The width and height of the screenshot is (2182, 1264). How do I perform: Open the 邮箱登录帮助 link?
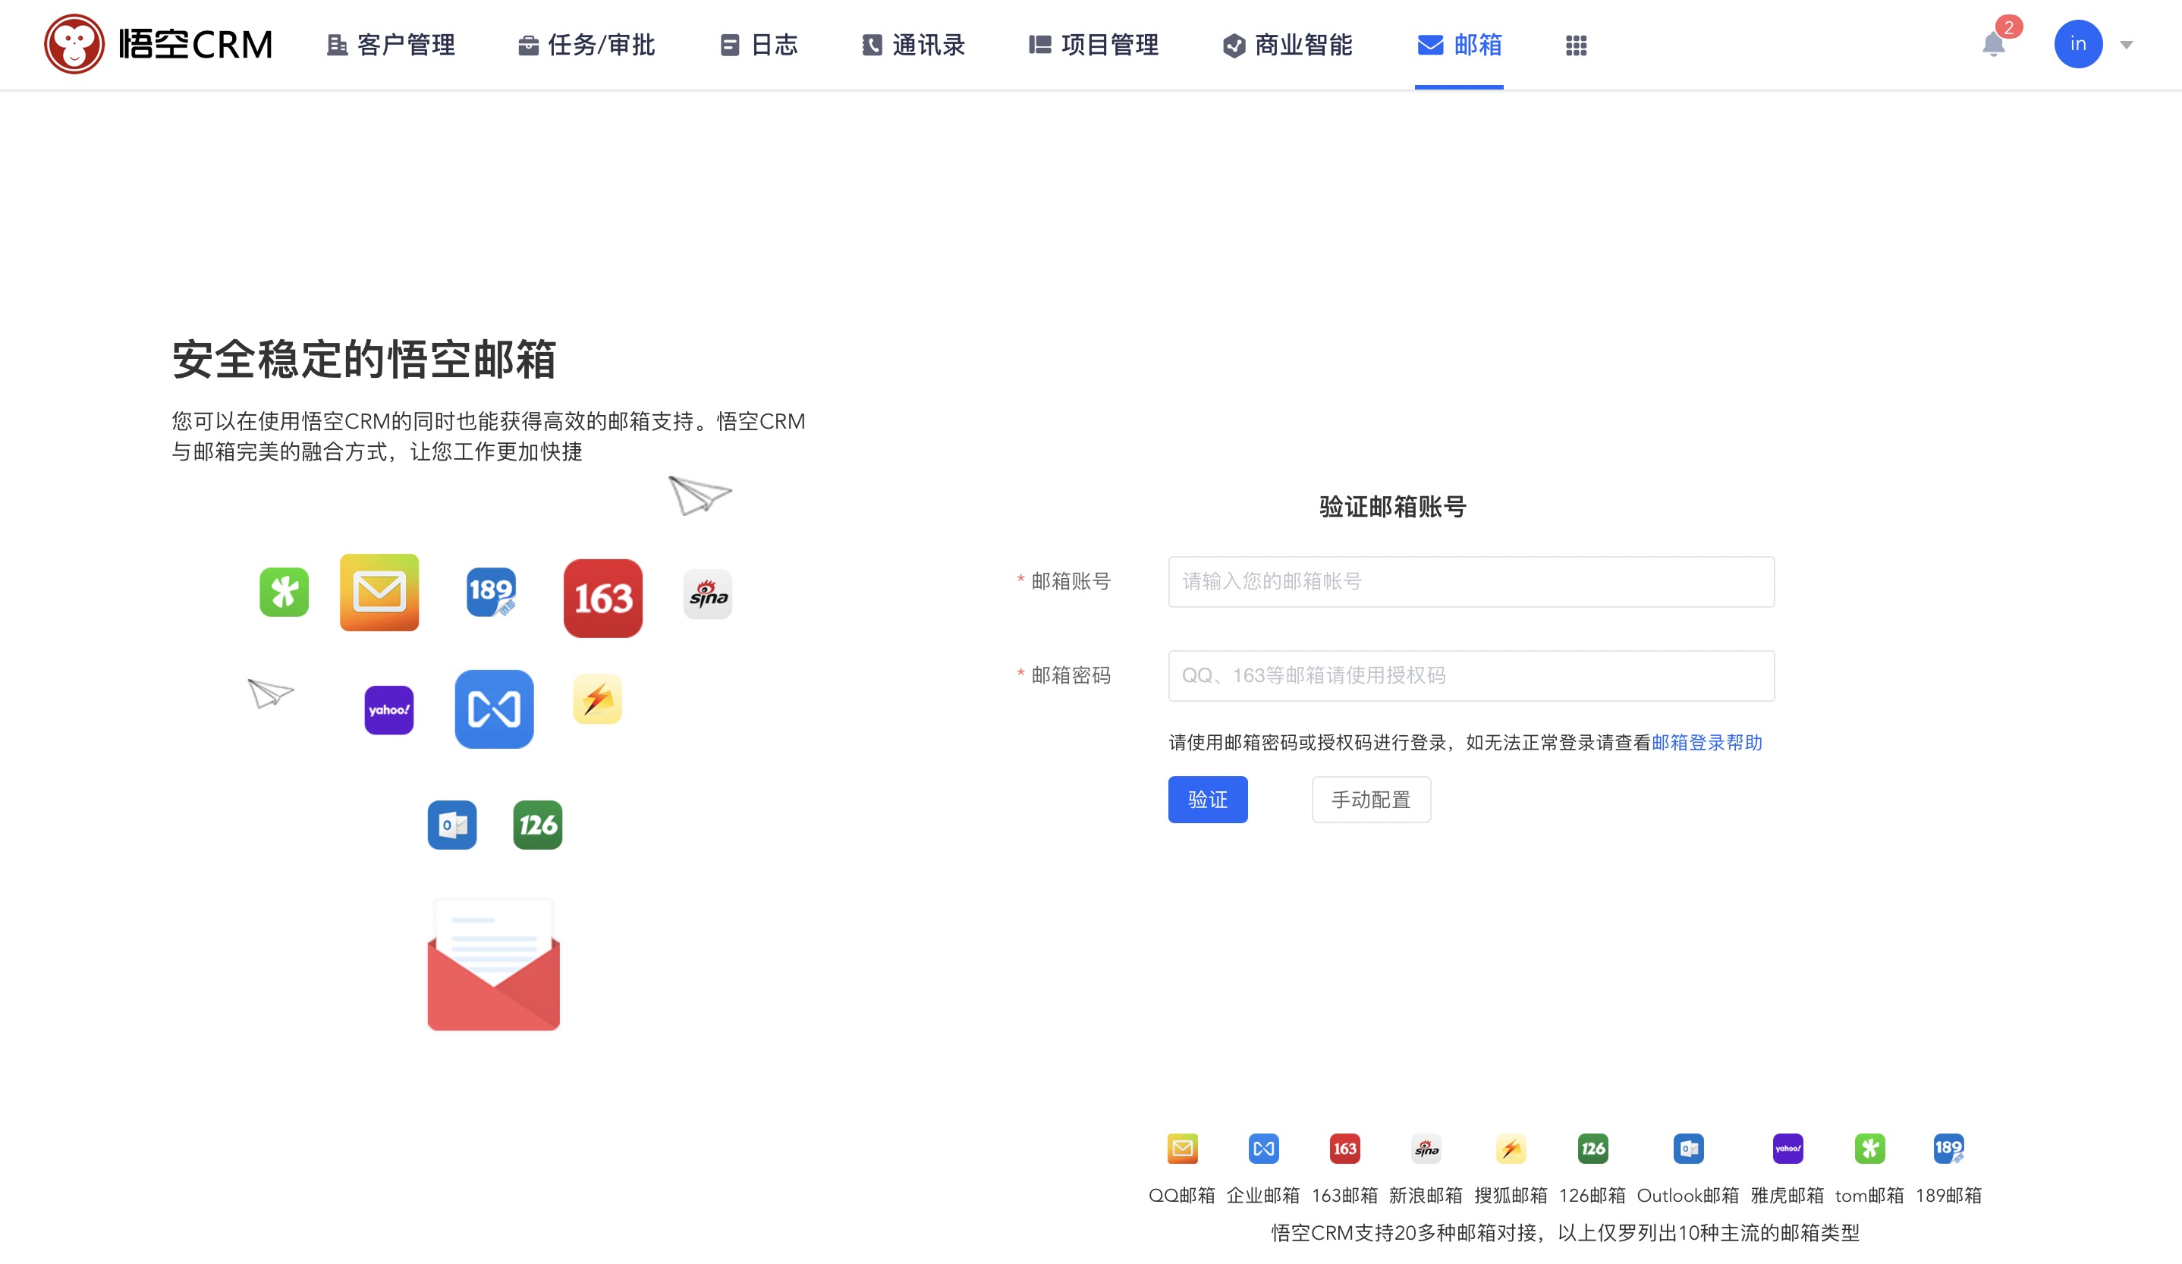pos(1706,743)
